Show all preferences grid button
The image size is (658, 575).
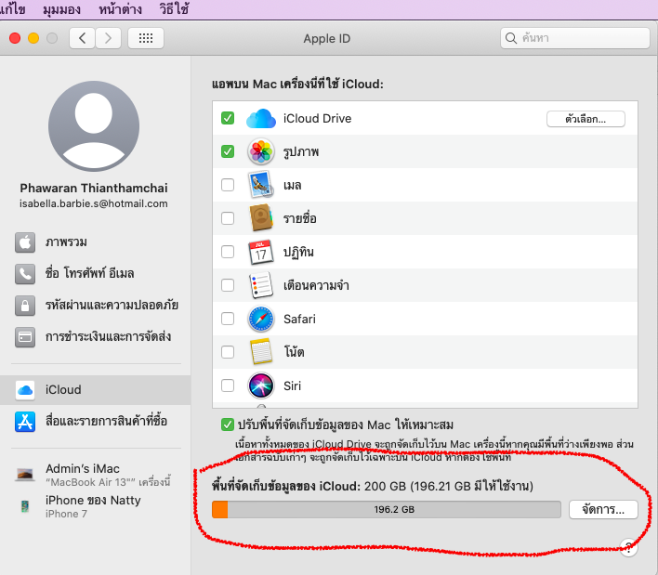pos(146,38)
